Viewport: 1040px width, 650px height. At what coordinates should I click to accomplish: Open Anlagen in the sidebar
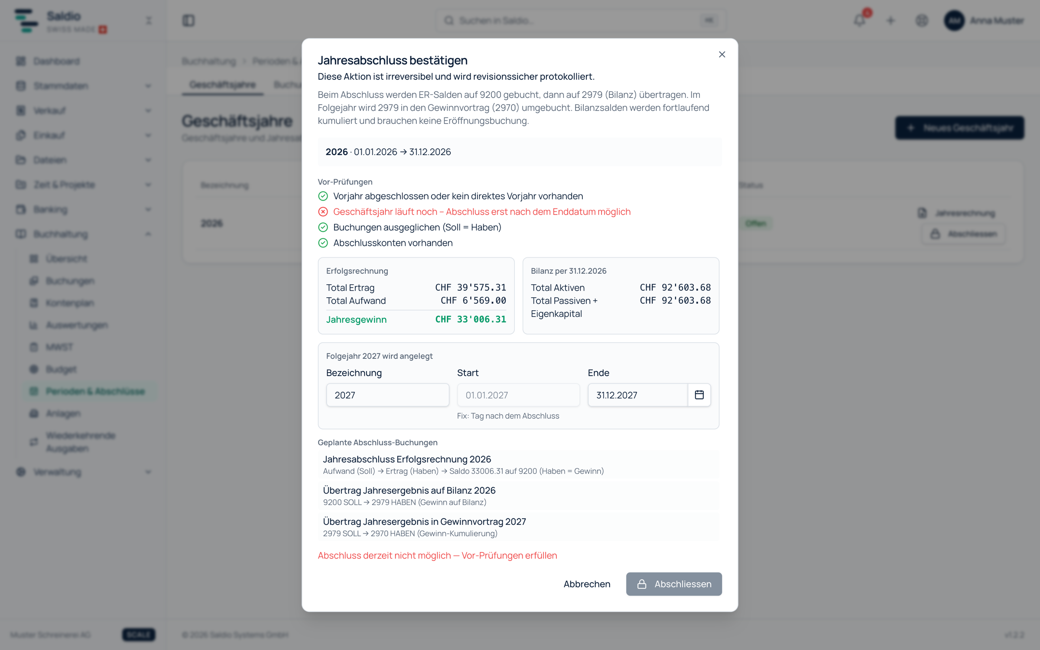tap(90, 413)
